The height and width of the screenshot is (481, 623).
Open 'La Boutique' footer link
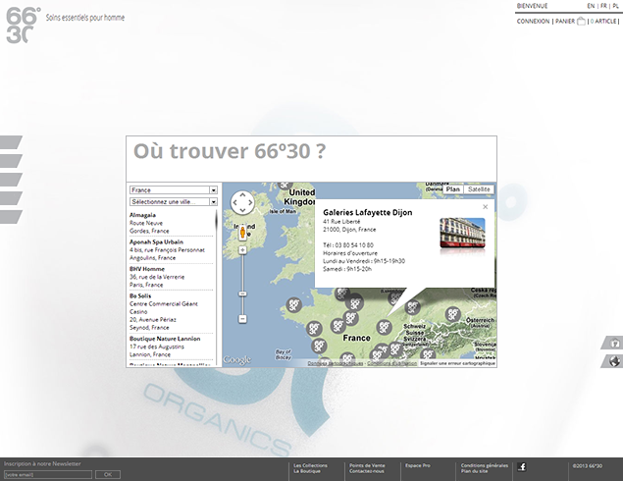point(307,471)
